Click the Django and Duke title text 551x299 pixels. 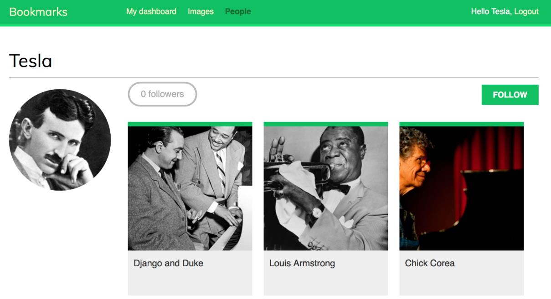point(168,264)
